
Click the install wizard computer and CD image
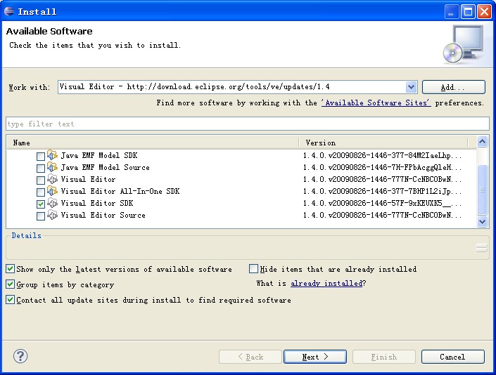coord(463,44)
